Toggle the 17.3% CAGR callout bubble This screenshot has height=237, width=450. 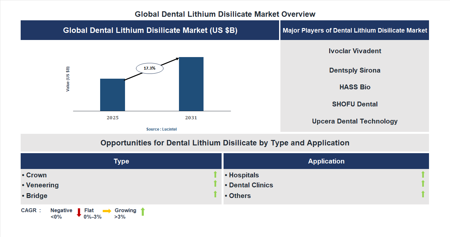click(150, 68)
